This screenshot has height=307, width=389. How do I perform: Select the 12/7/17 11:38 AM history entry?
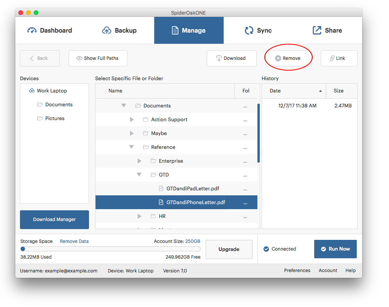point(310,106)
